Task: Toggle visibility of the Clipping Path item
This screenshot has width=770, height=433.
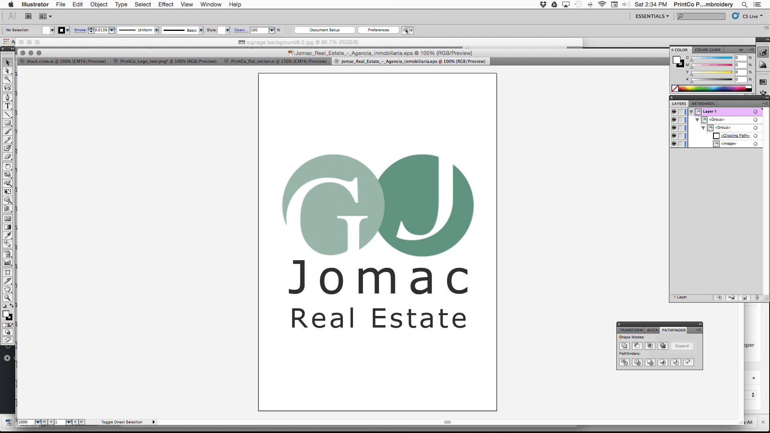Action: click(x=674, y=136)
